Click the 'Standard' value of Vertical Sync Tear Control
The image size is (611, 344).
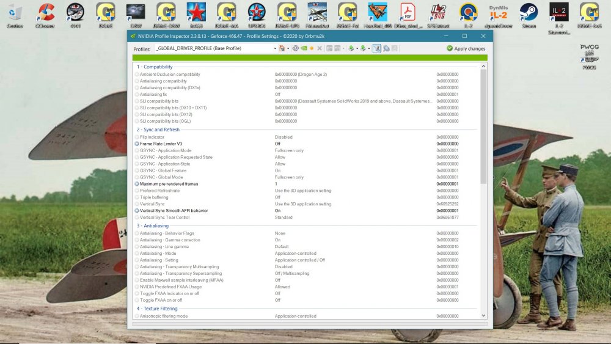(284, 218)
